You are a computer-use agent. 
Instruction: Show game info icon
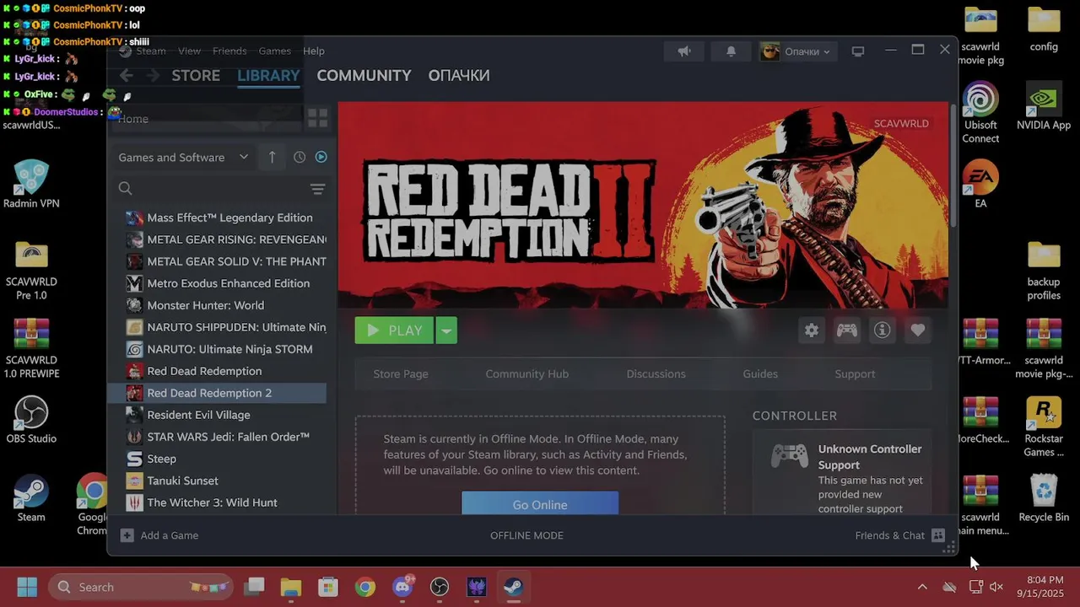(x=883, y=330)
